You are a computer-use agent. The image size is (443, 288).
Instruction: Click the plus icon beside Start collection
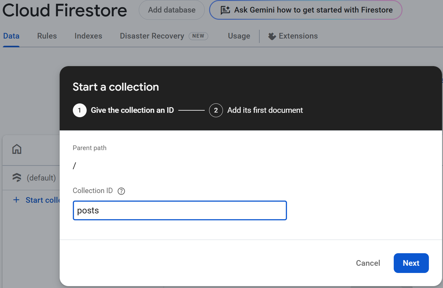click(16, 200)
